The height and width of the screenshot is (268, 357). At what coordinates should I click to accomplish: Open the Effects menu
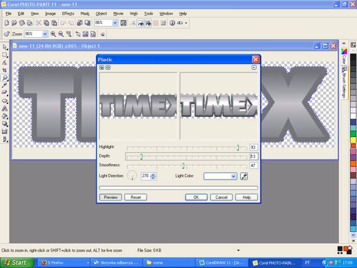point(68,13)
